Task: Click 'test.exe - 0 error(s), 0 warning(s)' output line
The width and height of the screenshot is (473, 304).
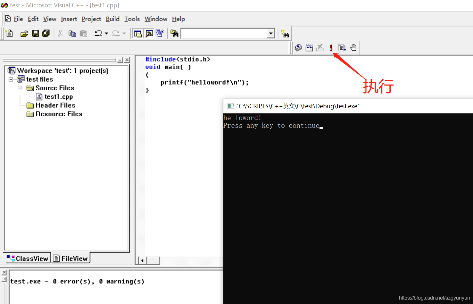Action: coord(77,281)
